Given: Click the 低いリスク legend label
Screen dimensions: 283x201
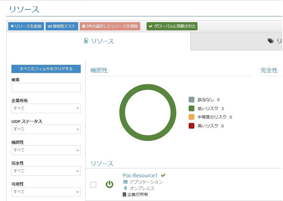Looking at the screenshot, I should pos(208,109).
